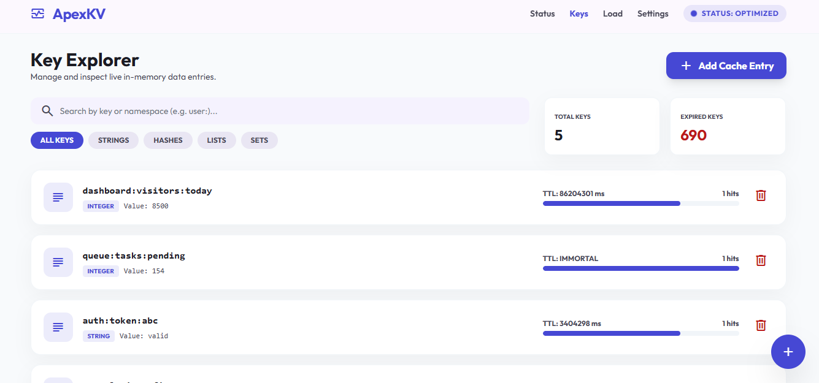Delete the auth:token:abc entry

coord(761,325)
